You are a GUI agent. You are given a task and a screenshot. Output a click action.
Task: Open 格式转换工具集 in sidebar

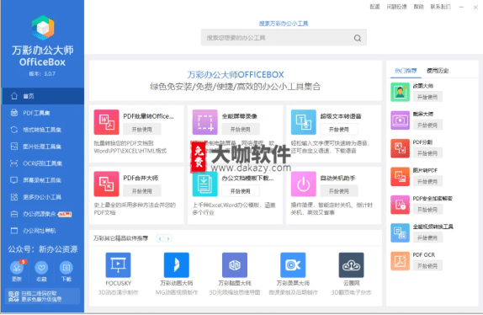click(42, 130)
